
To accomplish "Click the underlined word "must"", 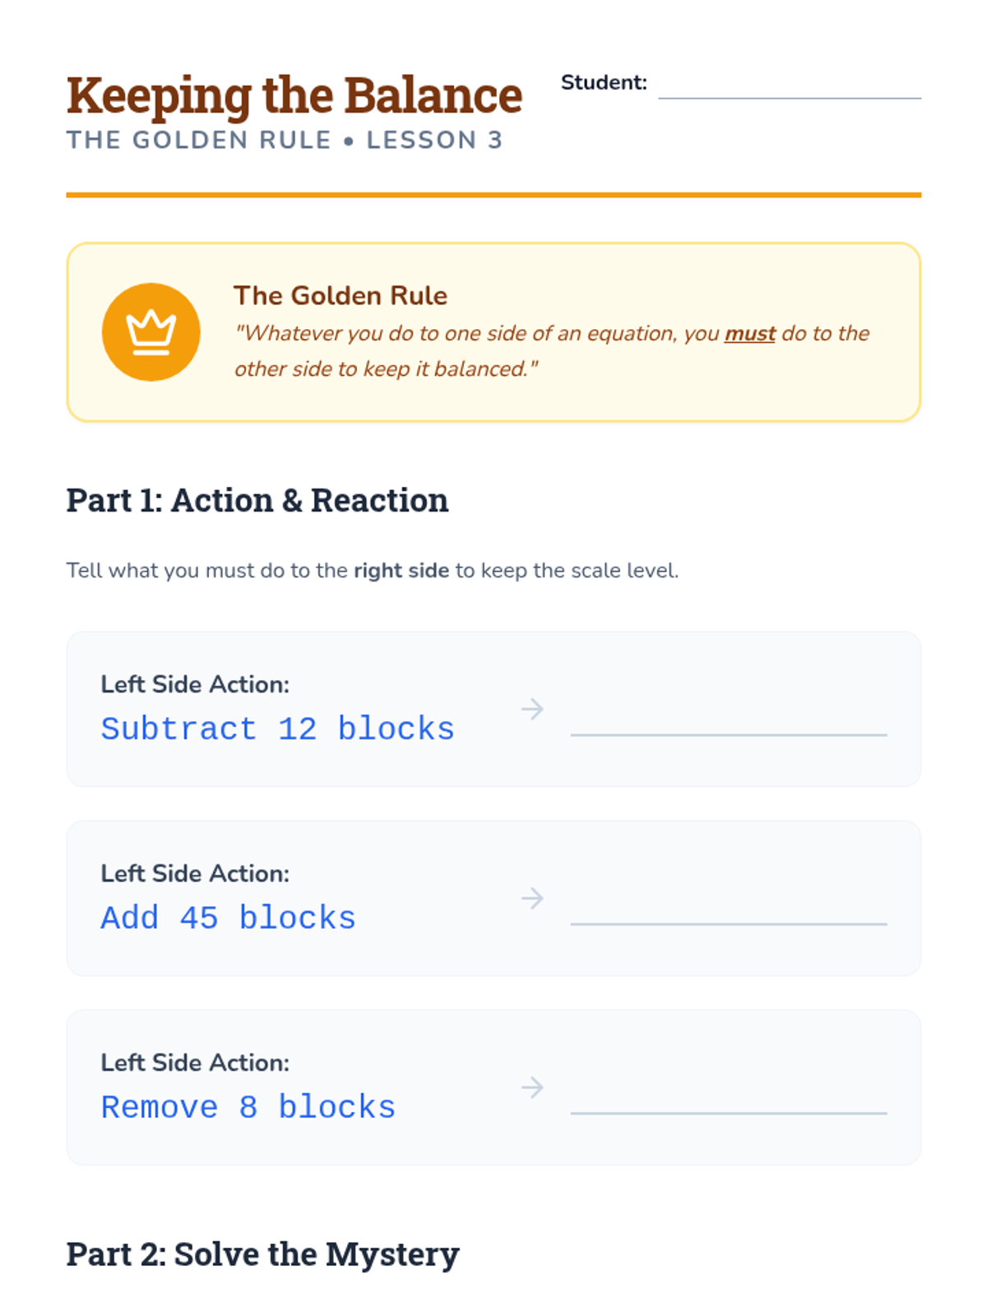I will pos(749,334).
